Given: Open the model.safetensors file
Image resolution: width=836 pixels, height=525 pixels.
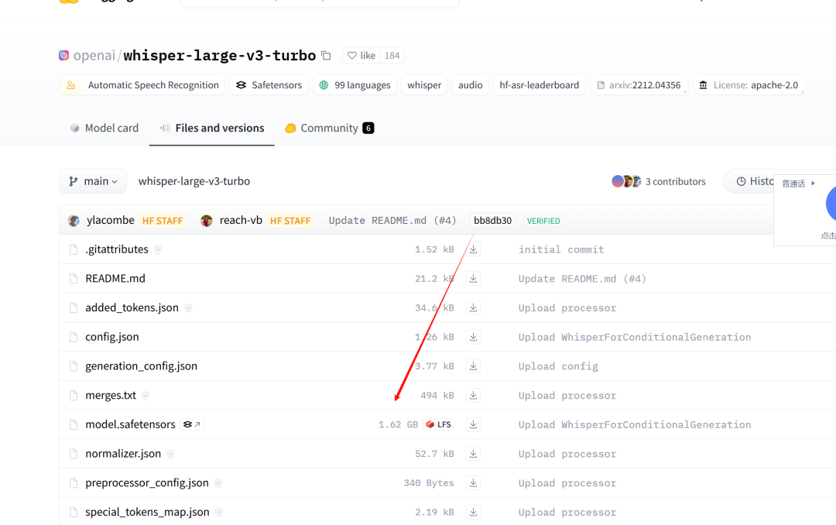Looking at the screenshot, I should 130,424.
